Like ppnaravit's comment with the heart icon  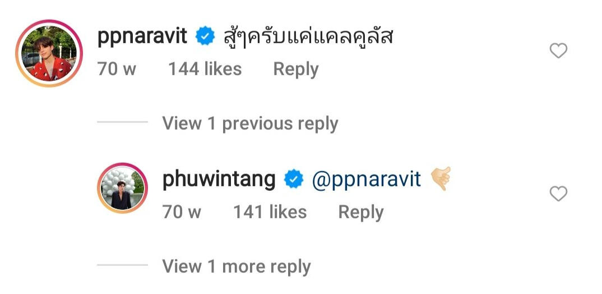(x=558, y=50)
